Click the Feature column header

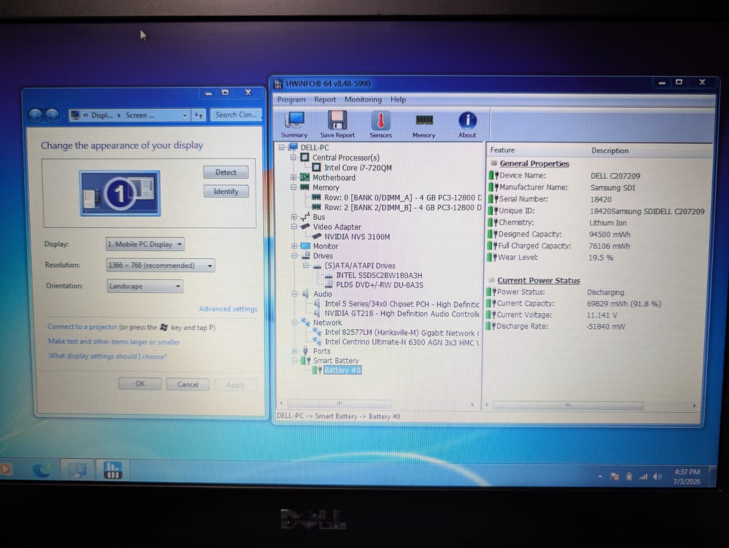point(502,150)
